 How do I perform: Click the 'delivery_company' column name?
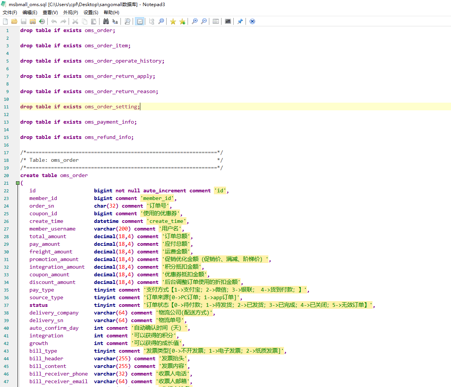[x=54, y=313]
